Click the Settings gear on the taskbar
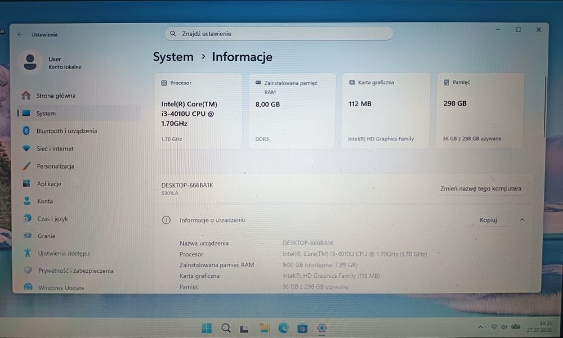Screen dimensions: 563x338 click(321, 327)
